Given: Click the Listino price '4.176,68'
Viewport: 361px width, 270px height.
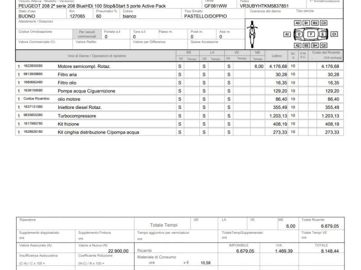Looking at the screenshot, I should 278,66.
